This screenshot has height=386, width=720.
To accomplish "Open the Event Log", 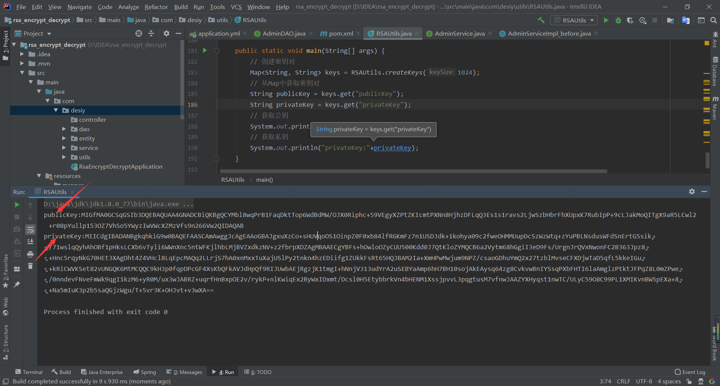I will [690, 372].
